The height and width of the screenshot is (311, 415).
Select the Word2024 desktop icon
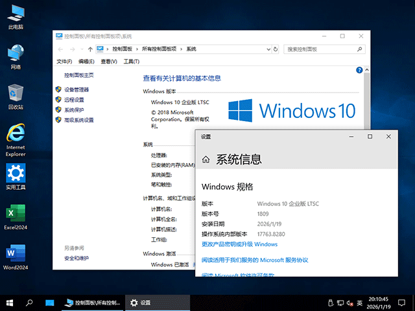click(x=16, y=257)
